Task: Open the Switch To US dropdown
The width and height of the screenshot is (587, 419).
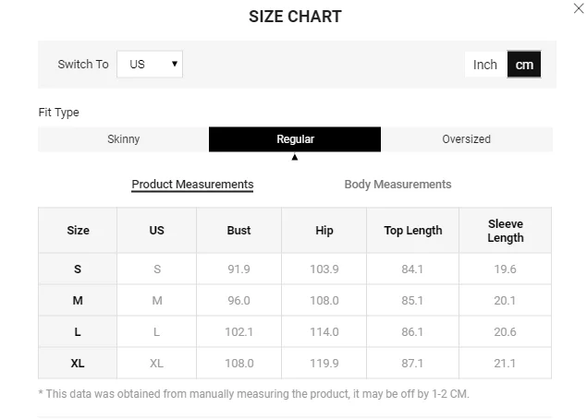Action: [150, 65]
